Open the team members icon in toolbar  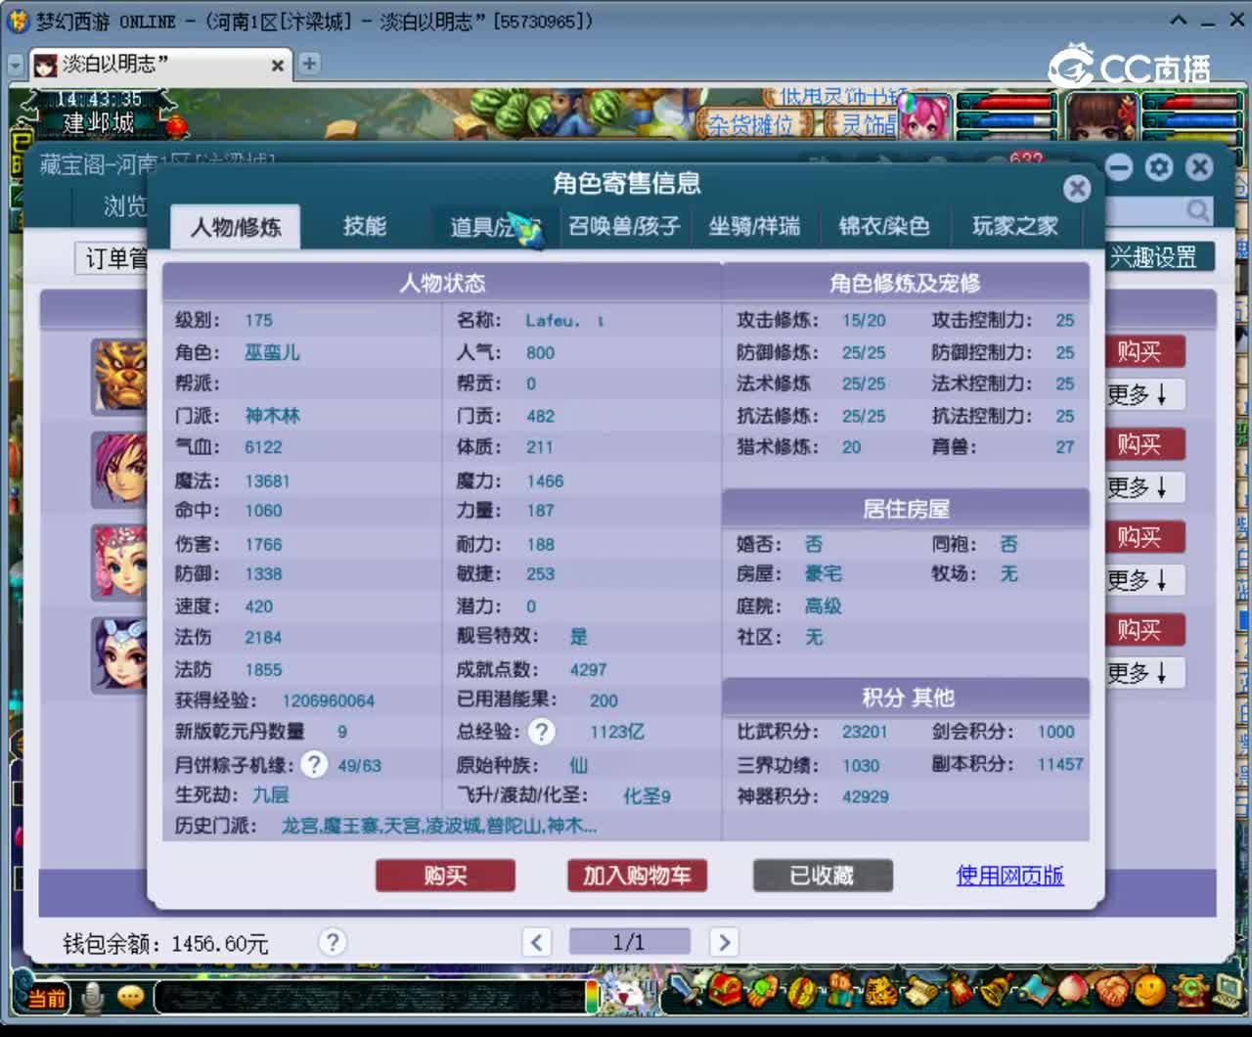pos(840,990)
